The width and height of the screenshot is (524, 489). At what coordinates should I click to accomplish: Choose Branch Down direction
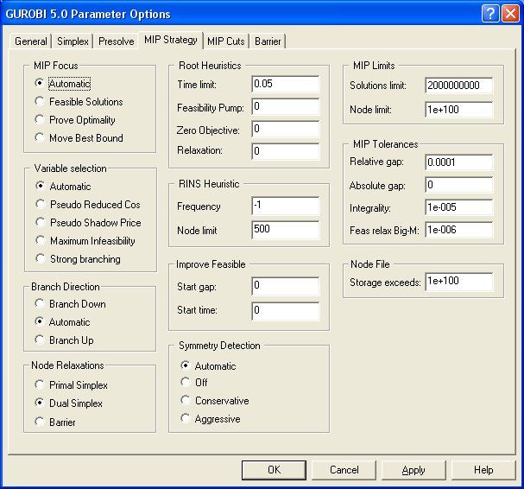tap(70, 304)
